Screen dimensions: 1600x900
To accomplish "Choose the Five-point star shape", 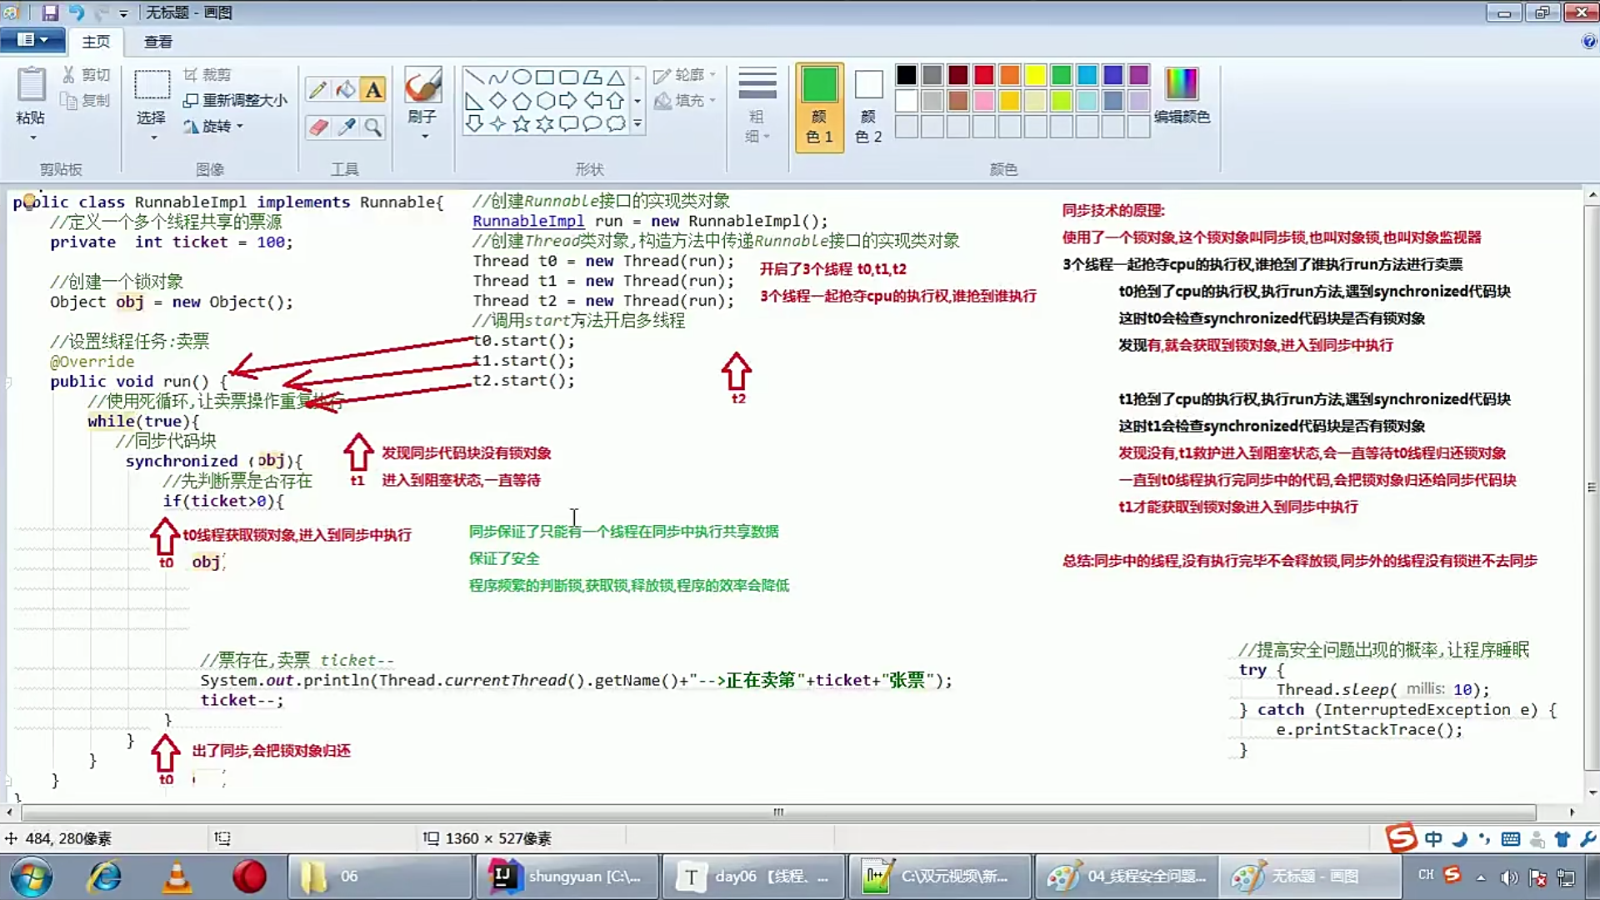I will point(522,124).
